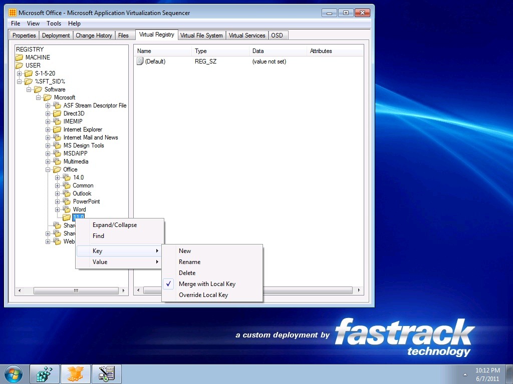The image size is (513, 384).
Task: Click the third taskbar server icon
Action: click(107, 374)
